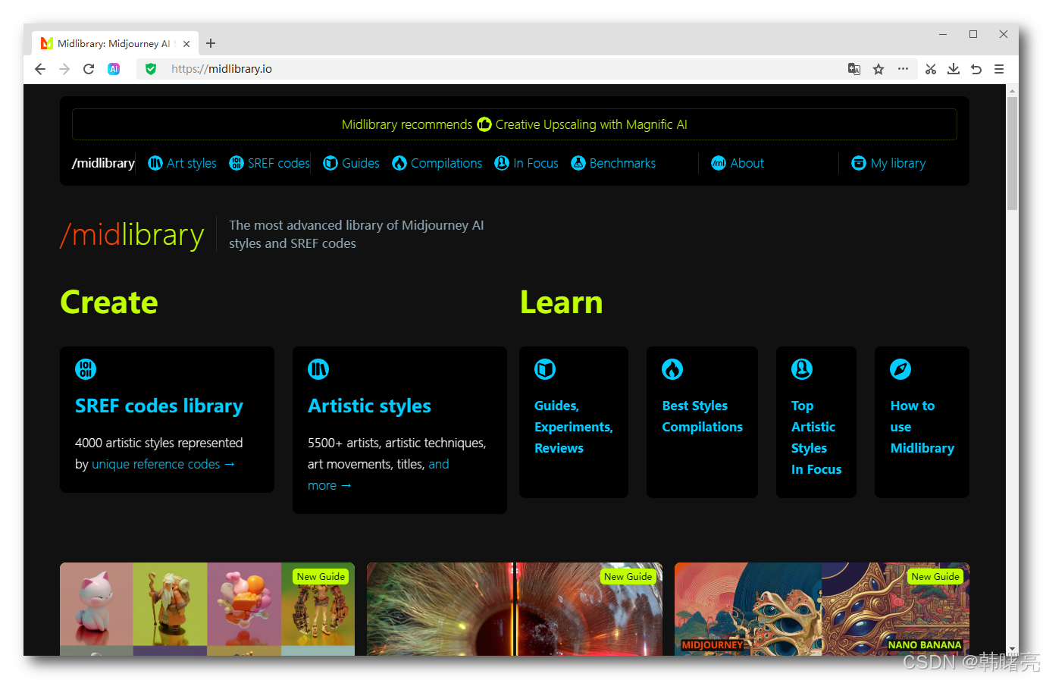The width and height of the screenshot is (1043, 680).
Task: Open SREF codes in the navigation bar
Action: click(x=269, y=163)
